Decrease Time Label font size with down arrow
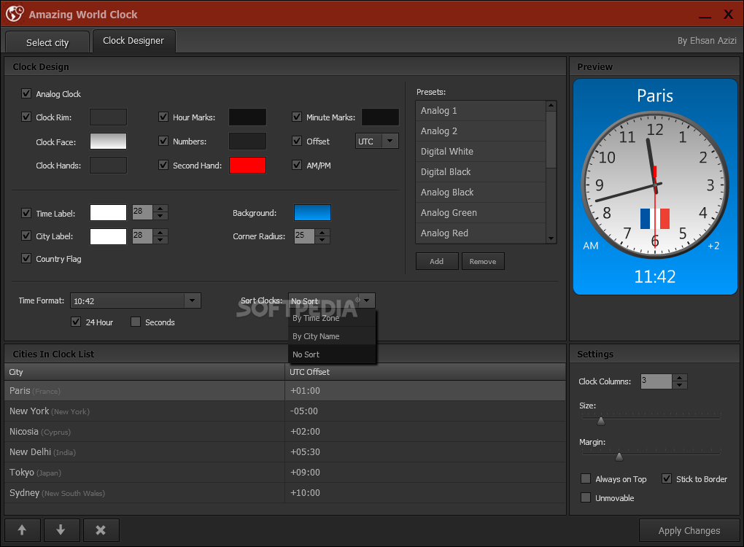Viewport: 744px width, 547px height. (x=160, y=216)
